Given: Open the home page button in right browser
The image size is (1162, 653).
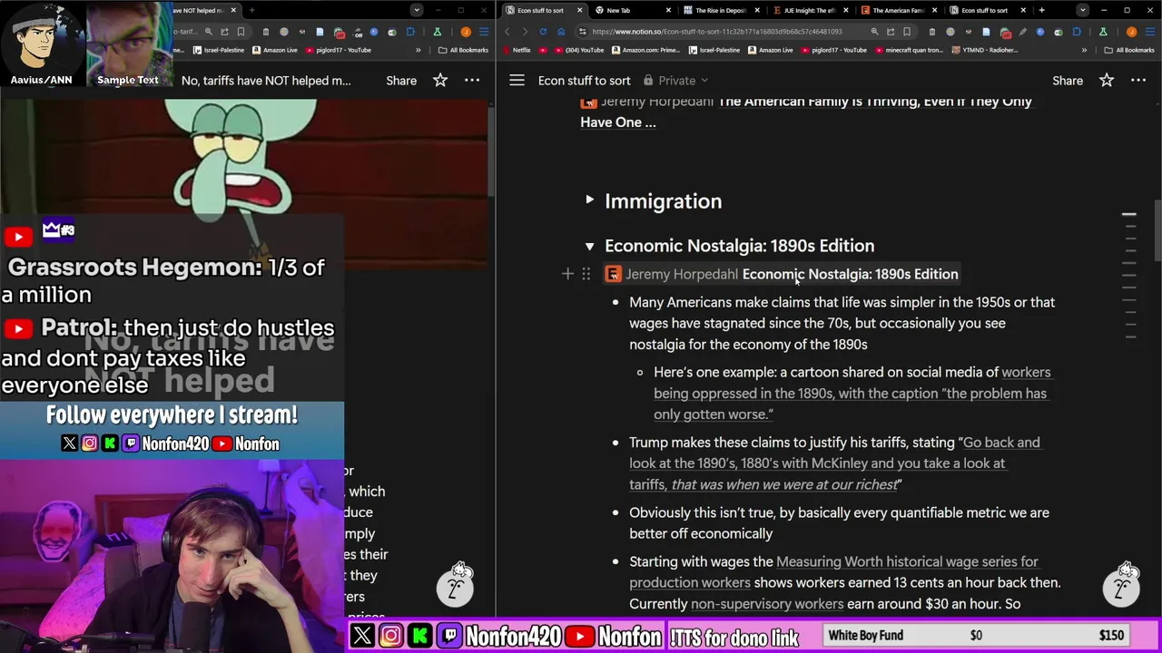Looking at the screenshot, I should point(561,32).
